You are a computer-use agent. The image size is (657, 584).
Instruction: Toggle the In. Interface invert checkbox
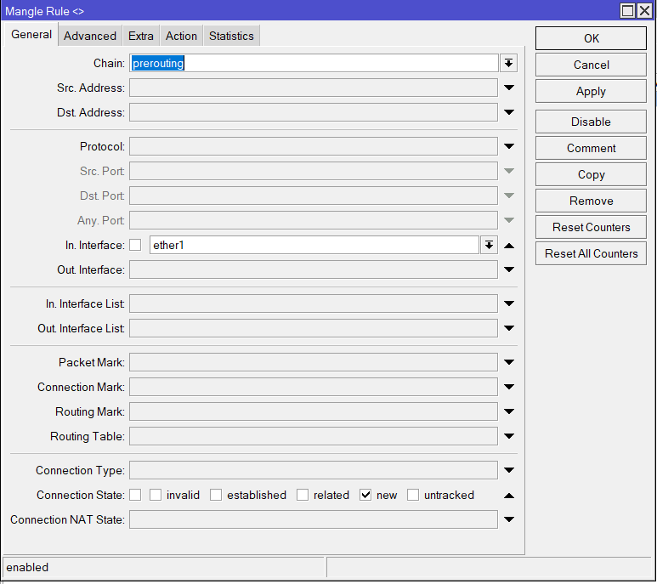click(135, 245)
